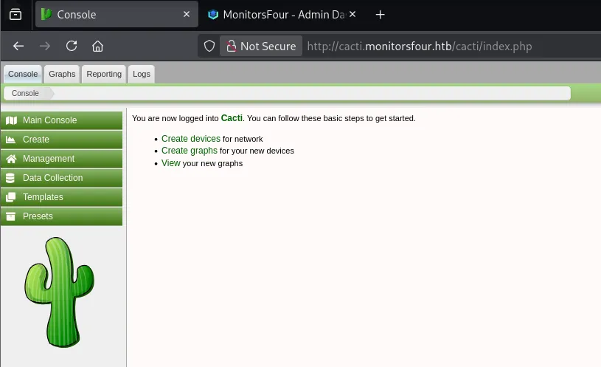The height and width of the screenshot is (367, 601).
Task: Reload the page with browser refresh icon
Action: point(72,46)
